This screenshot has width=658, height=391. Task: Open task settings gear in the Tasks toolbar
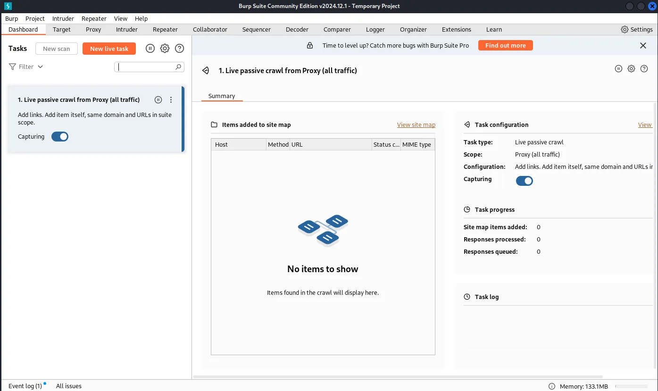165,49
